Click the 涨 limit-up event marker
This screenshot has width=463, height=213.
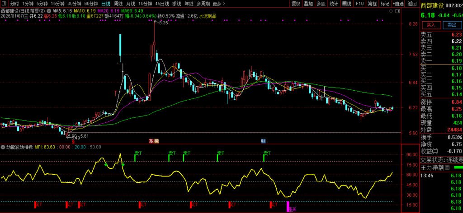(151, 141)
